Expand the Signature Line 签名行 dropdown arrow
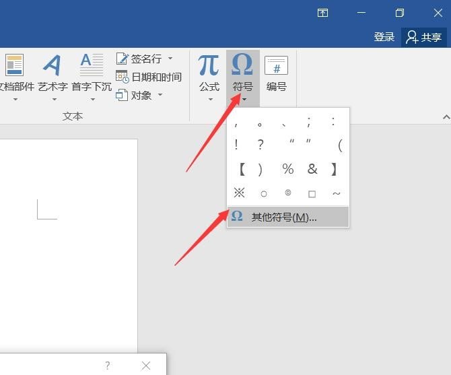 (170, 59)
